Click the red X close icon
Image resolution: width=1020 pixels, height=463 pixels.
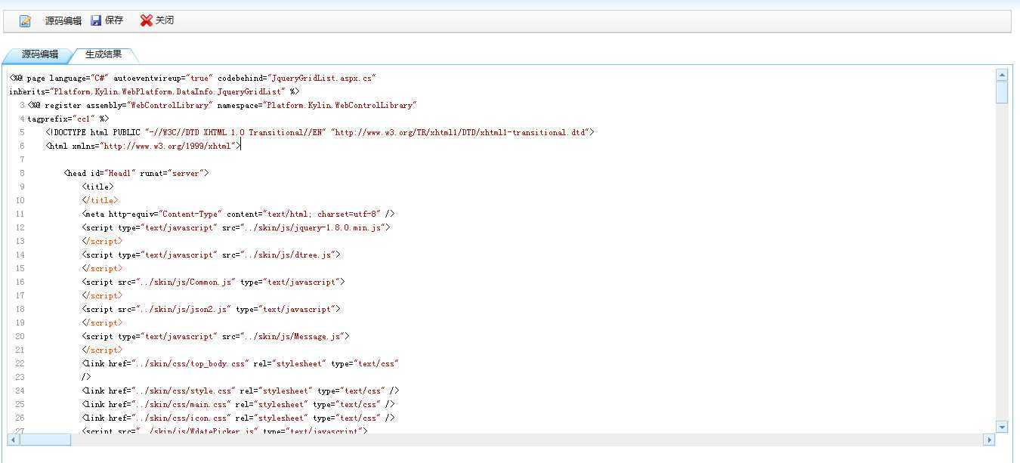coord(147,21)
